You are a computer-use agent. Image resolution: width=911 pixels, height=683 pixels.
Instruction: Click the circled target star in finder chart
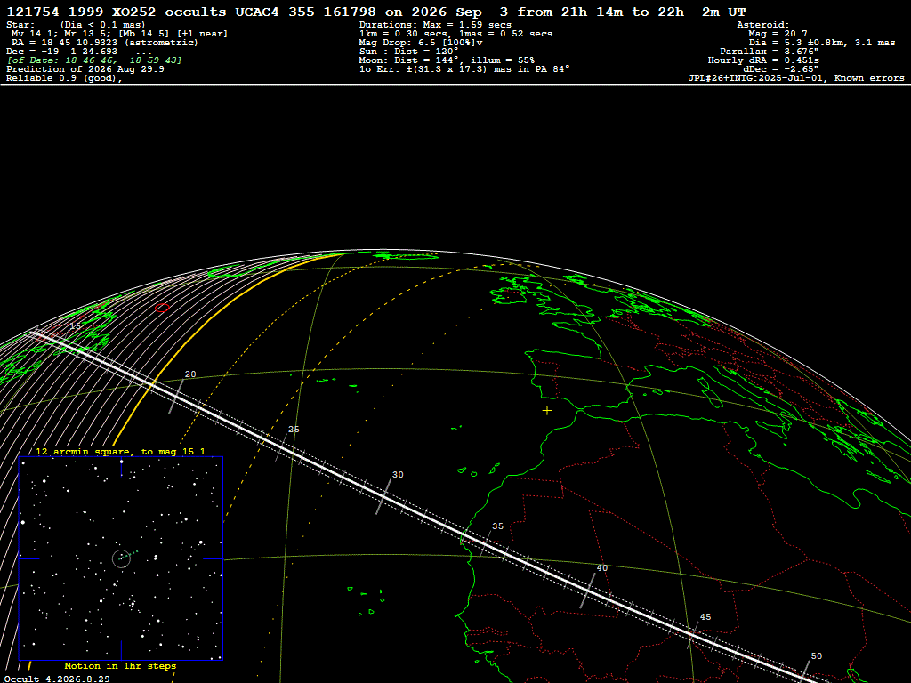[121, 558]
